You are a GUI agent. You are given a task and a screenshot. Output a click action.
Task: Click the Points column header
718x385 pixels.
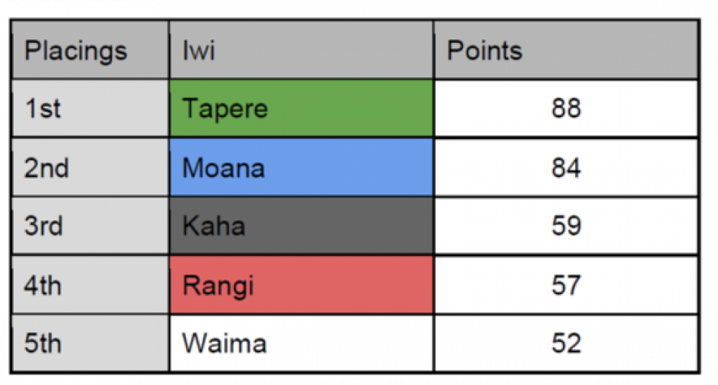pyautogui.click(x=566, y=50)
